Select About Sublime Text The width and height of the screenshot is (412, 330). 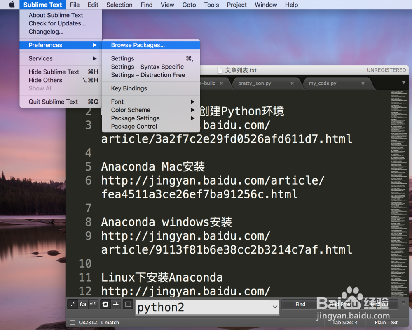[x=61, y=15]
